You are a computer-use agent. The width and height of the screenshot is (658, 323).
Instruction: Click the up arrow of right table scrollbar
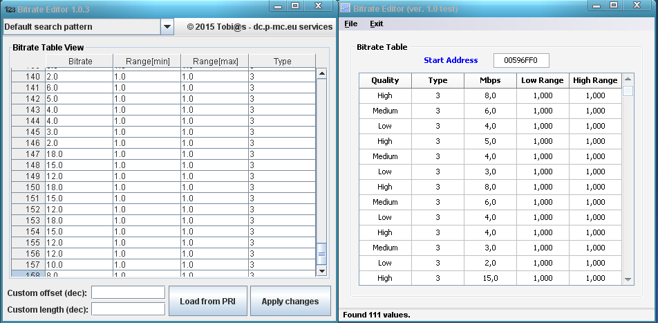tap(628, 79)
